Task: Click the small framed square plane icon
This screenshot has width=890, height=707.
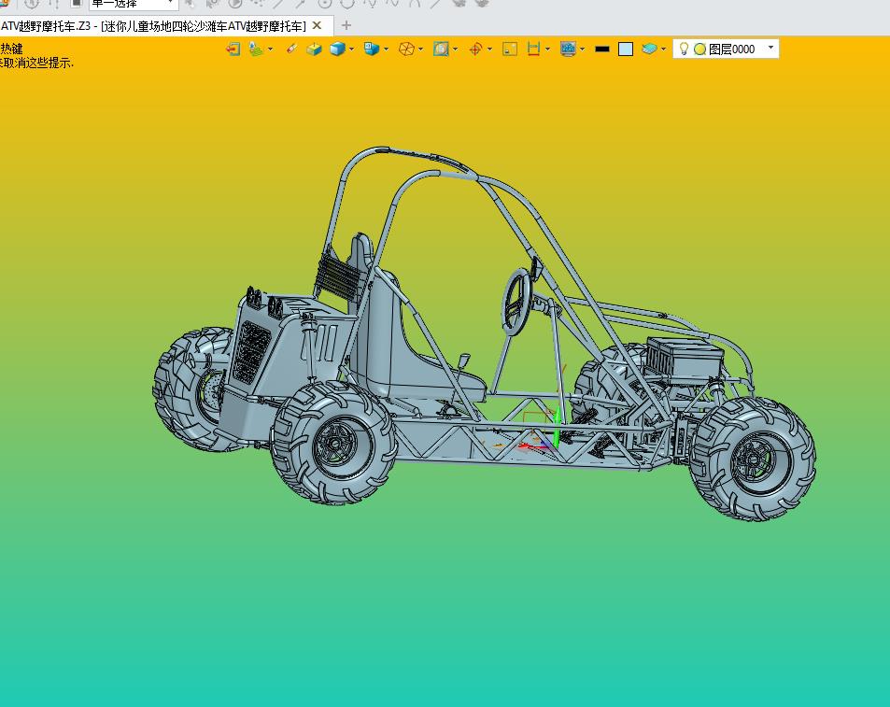Action: 510,49
